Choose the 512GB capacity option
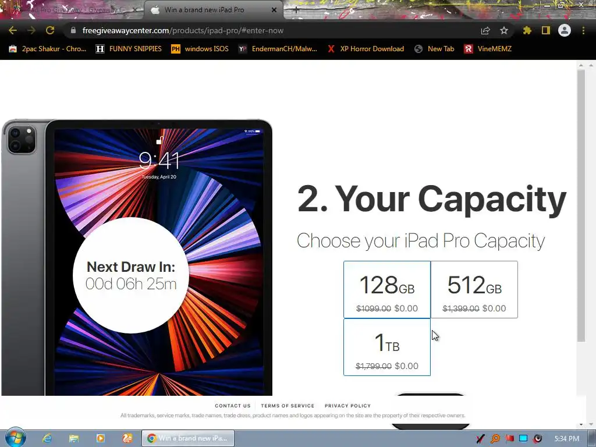Viewport: 596px width, 447px height. pos(474,290)
